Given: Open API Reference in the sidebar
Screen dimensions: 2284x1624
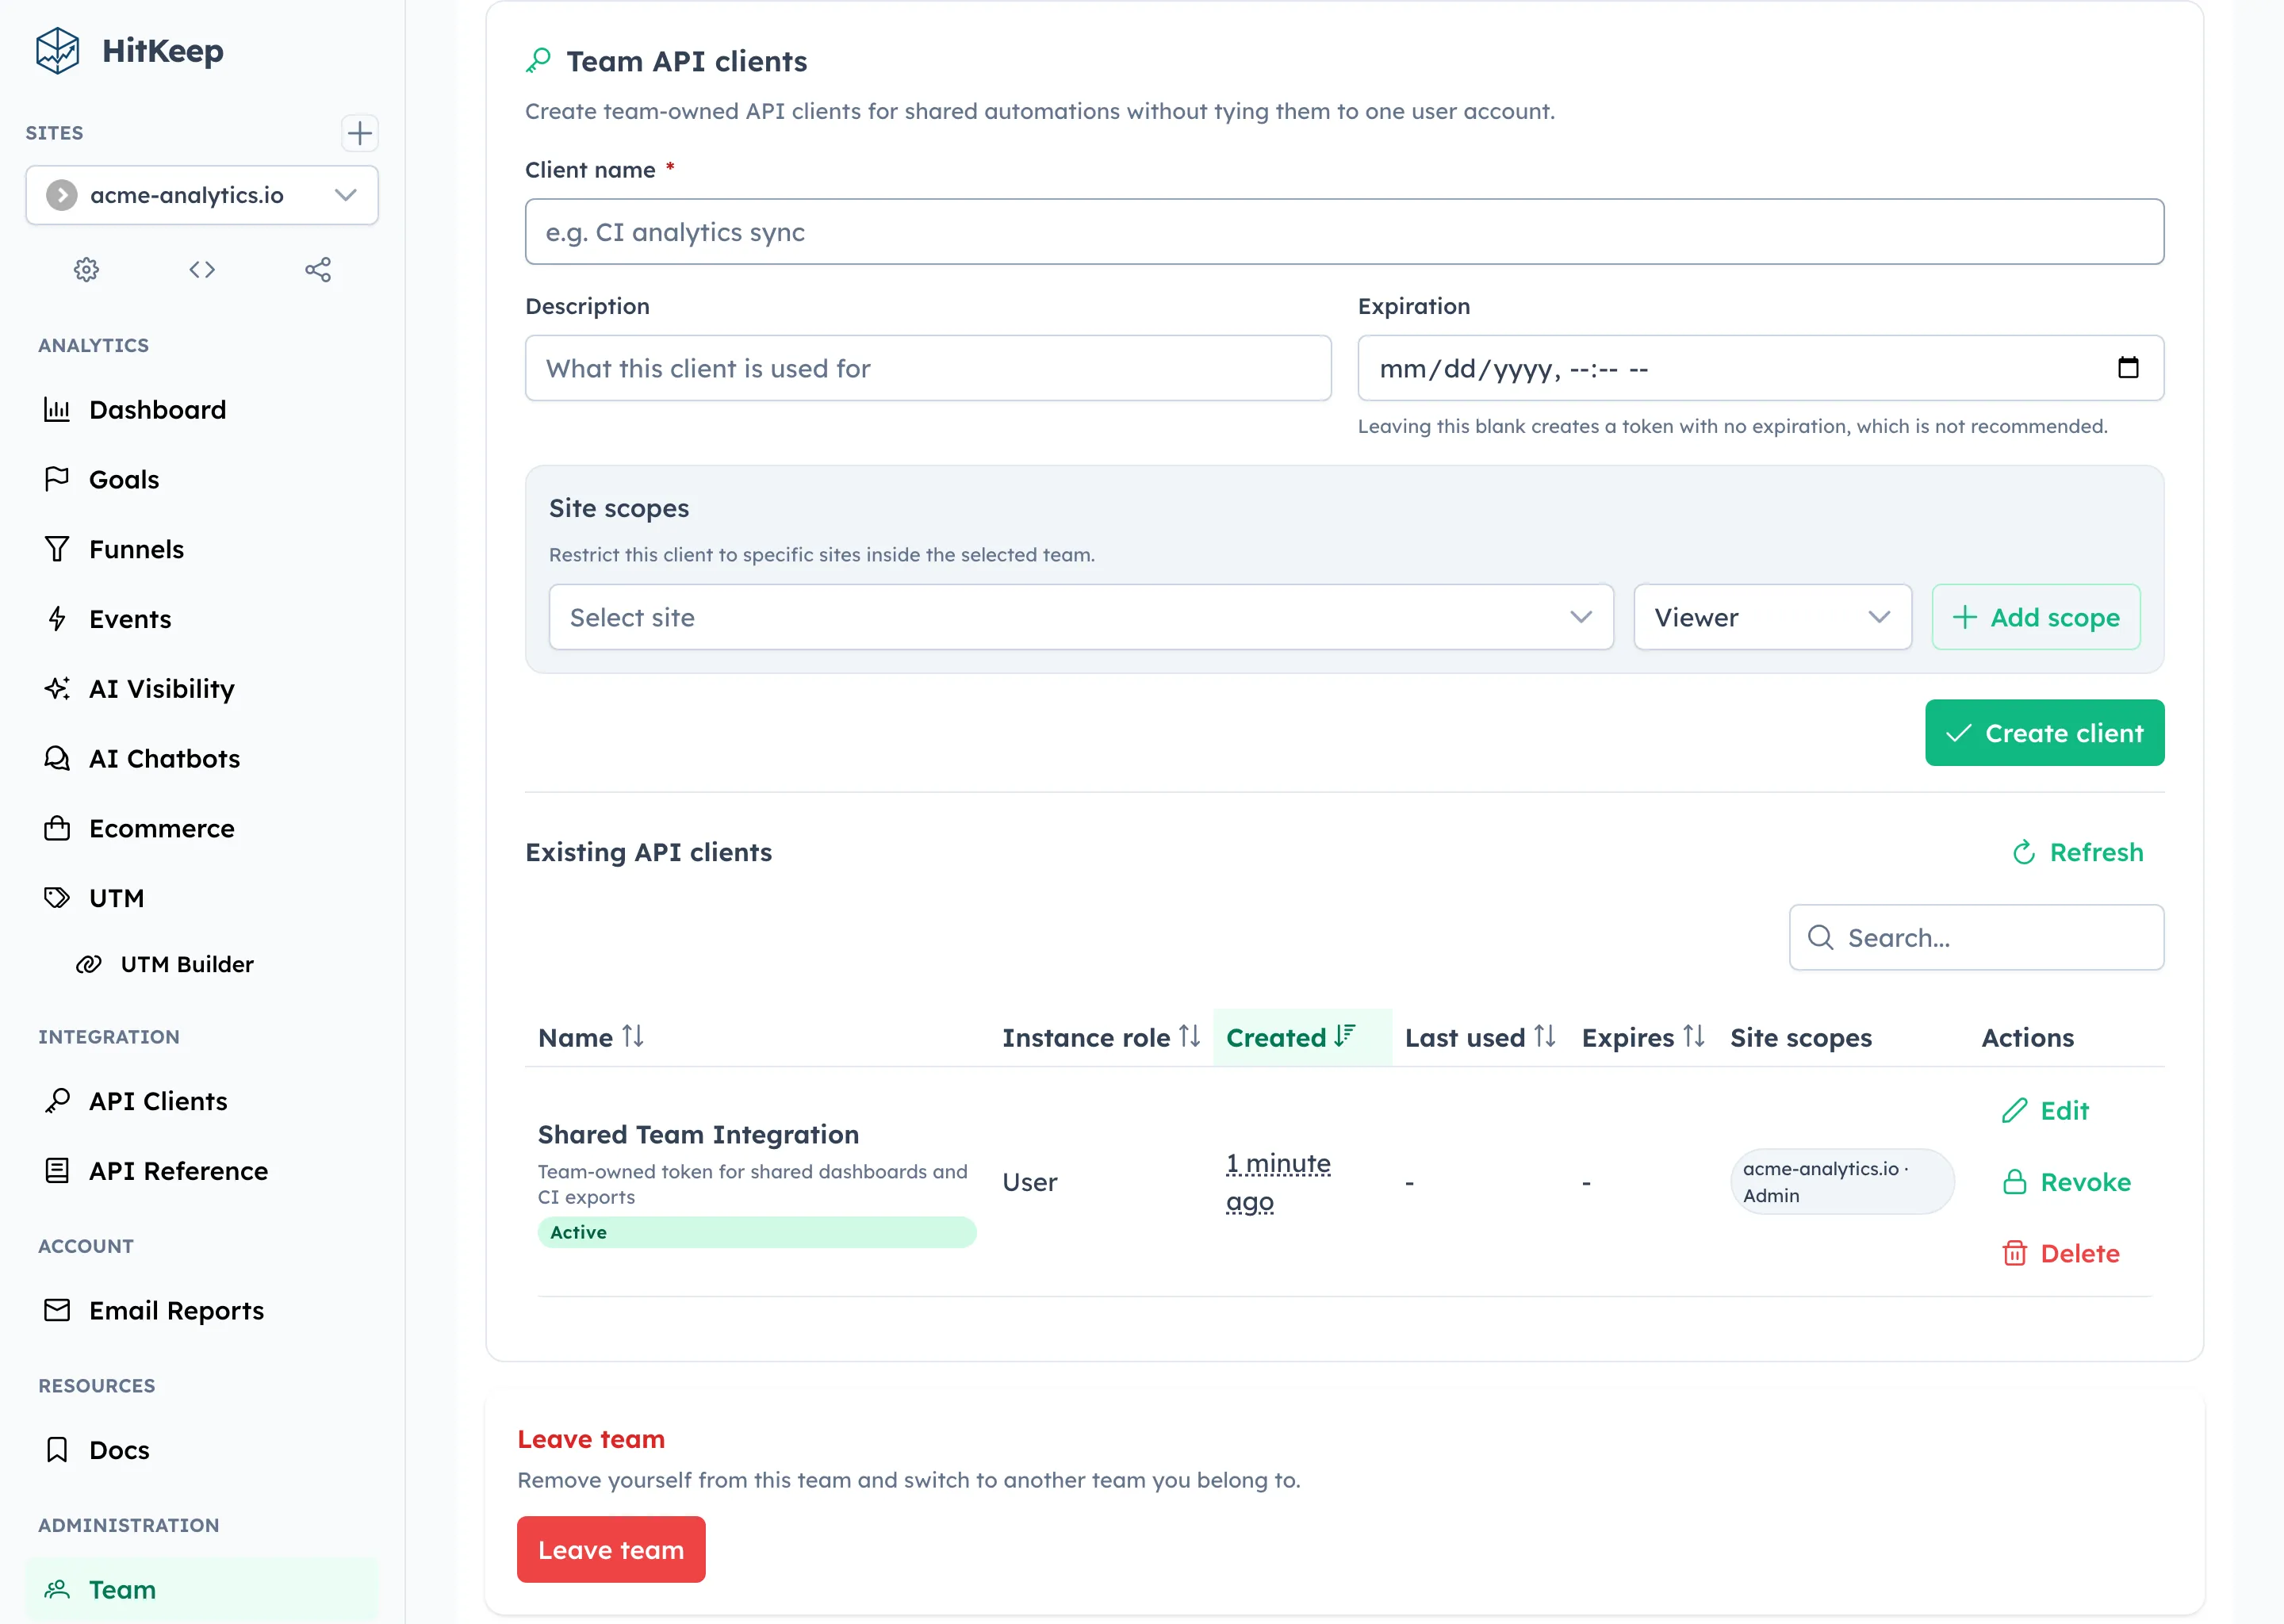Looking at the screenshot, I should (x=177, y=1171).
